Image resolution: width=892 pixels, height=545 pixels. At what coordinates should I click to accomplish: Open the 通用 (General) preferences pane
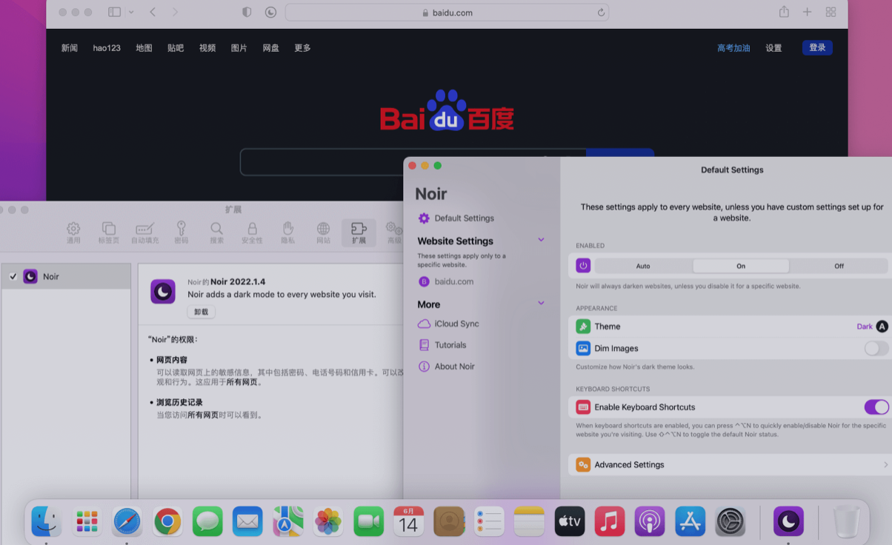click(x=73, y=231)
